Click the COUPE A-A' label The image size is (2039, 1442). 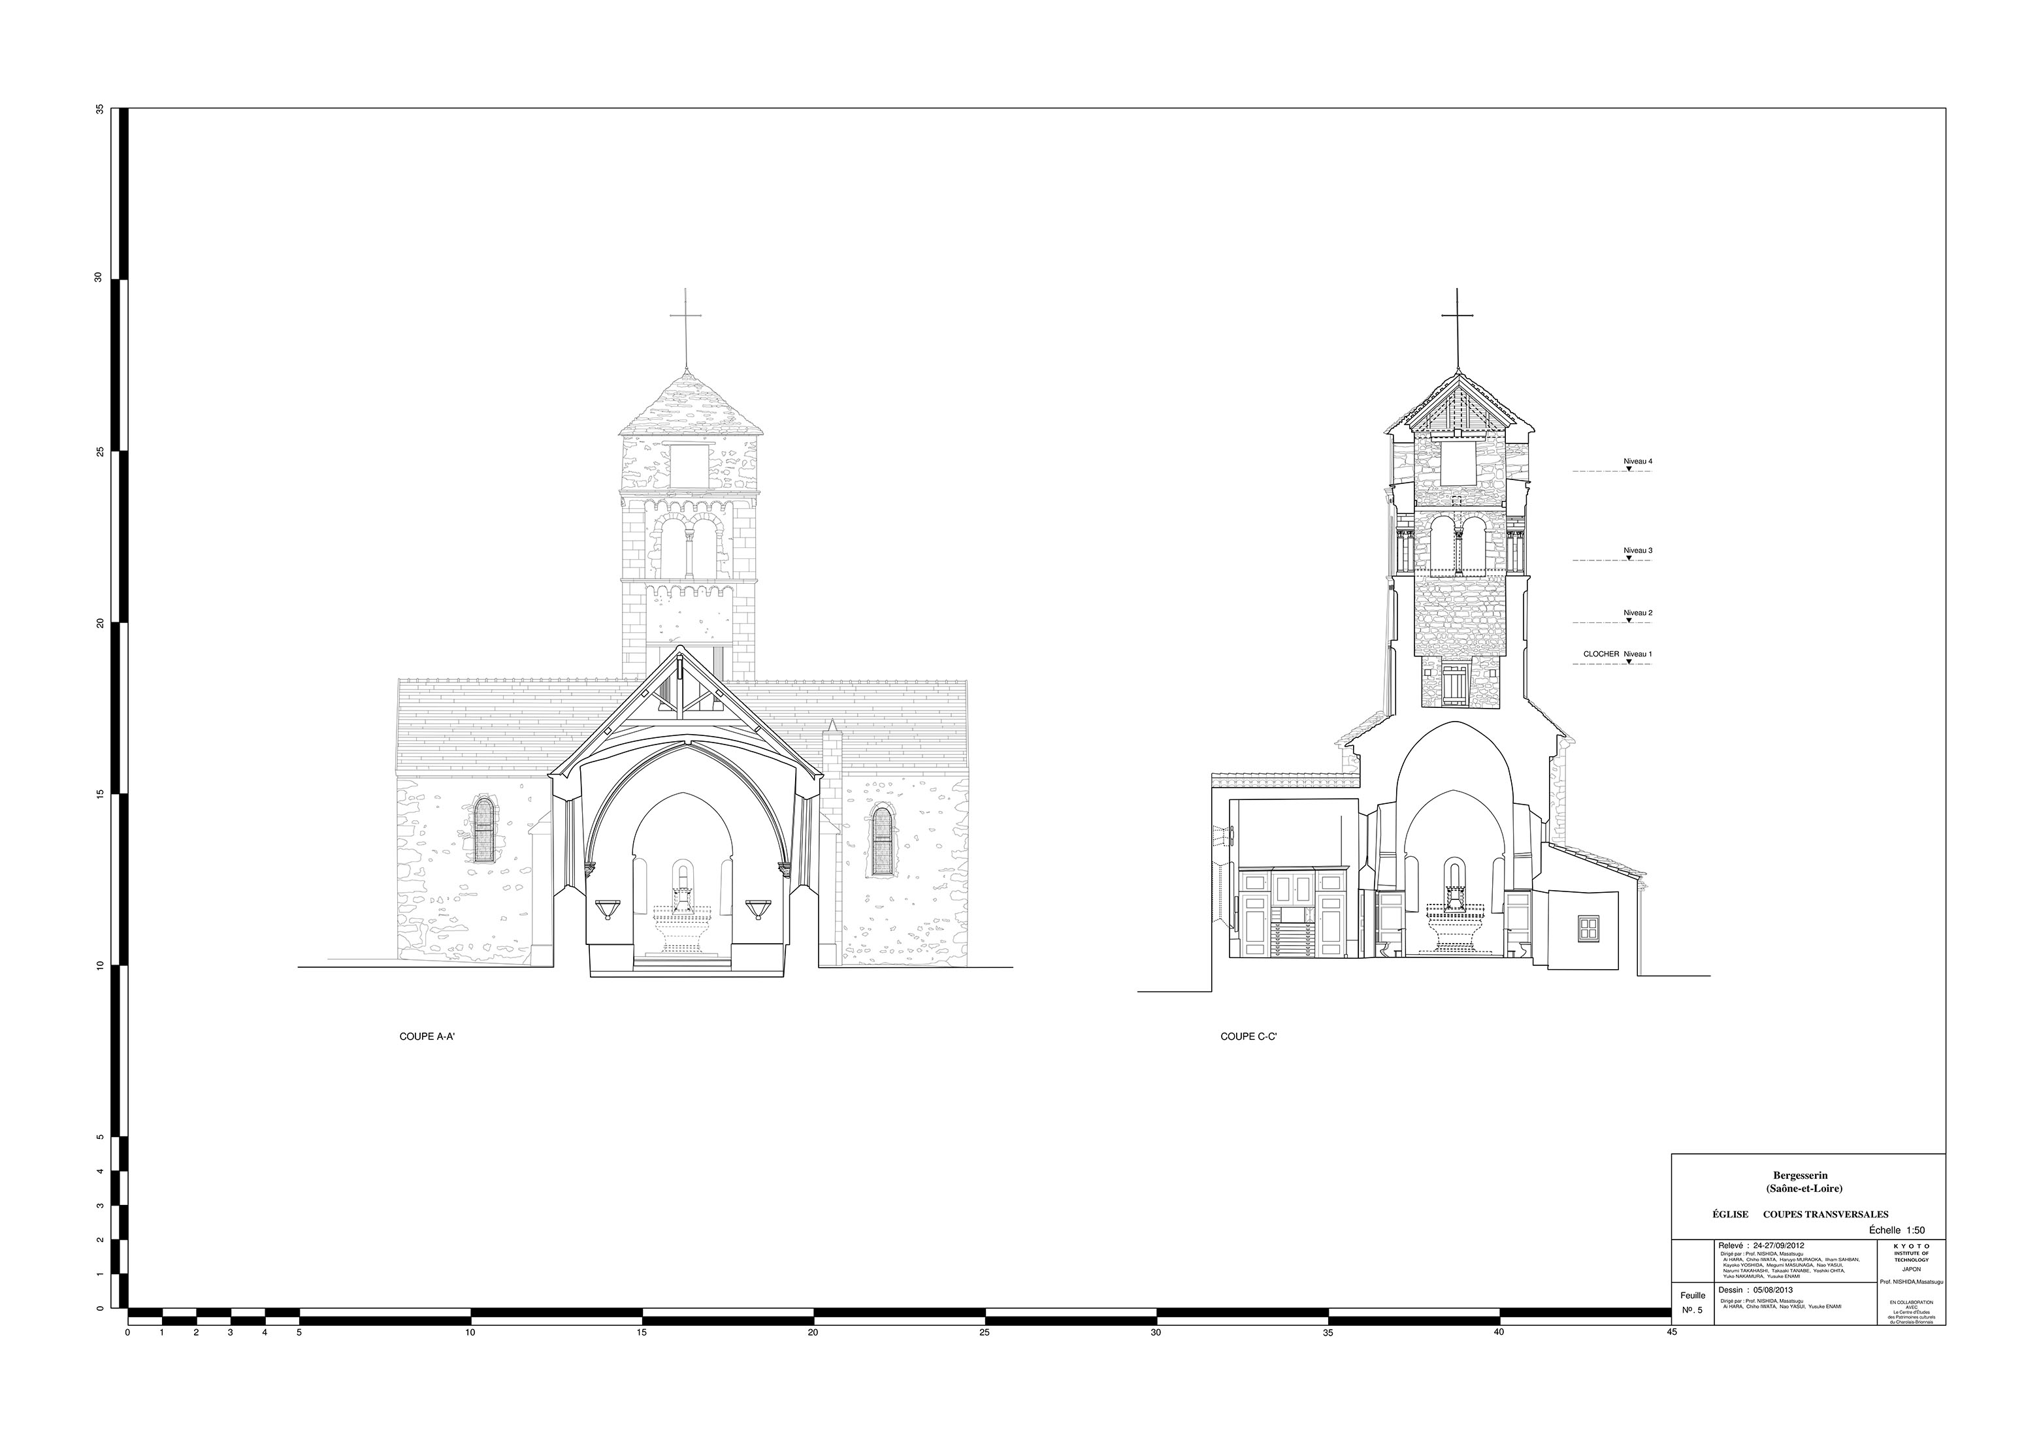click(x=427, y=1036)
